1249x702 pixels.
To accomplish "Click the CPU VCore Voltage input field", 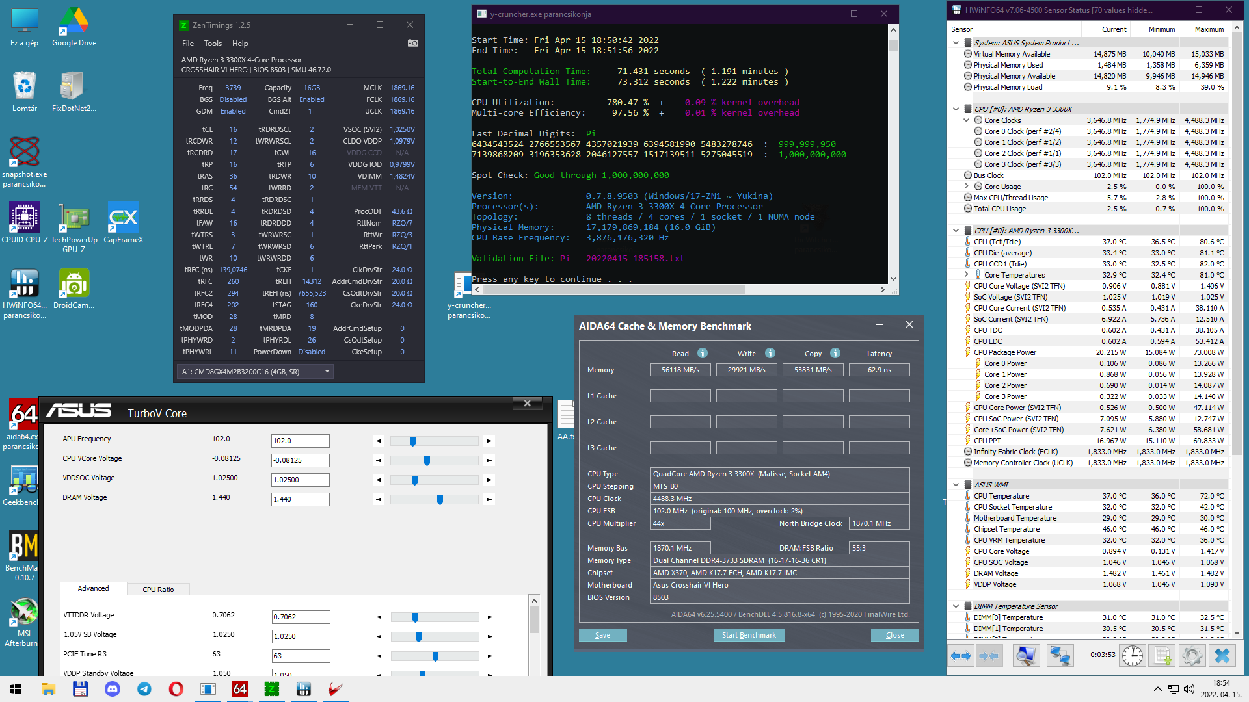I will pos(301,460).
